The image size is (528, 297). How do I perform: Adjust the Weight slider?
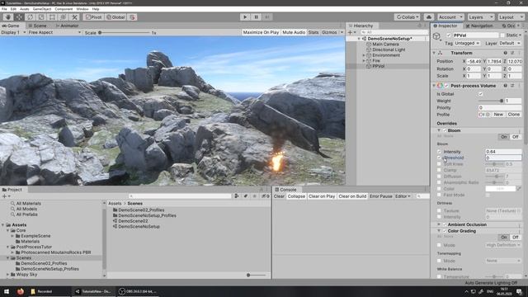pyautogui.click(x=491, y=101)
